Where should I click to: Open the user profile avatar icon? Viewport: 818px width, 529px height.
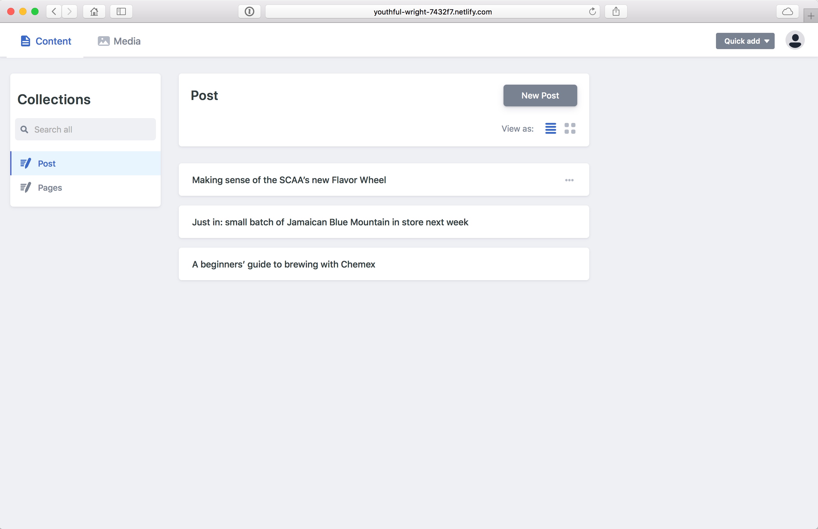pos(795,40)
